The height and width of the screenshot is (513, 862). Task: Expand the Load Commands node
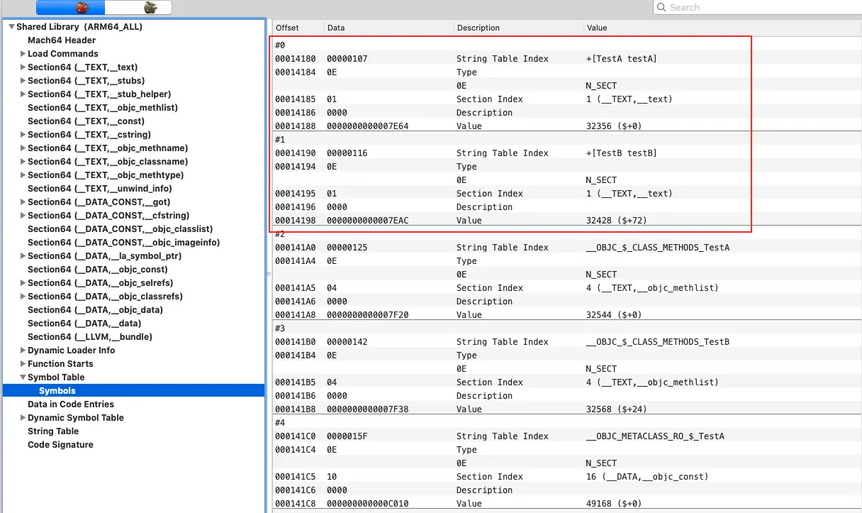pos(23,54)
